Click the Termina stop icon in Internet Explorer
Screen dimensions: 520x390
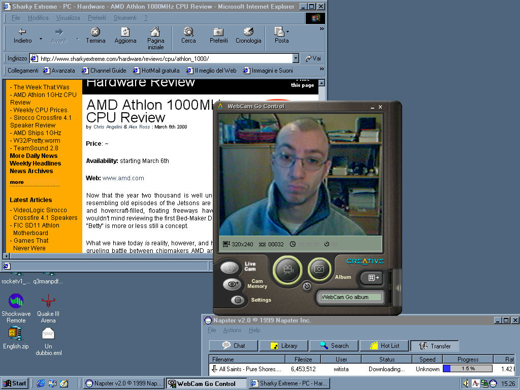(x=95, y=32)
